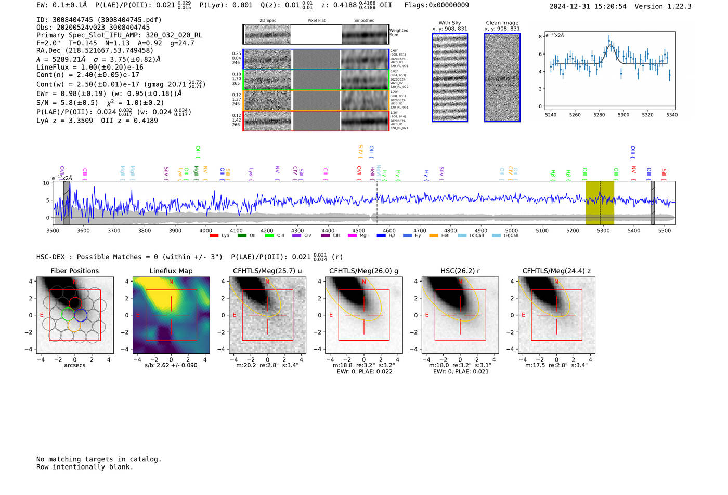728x495 pixels.
Task: Click the gray hatched band near 5460
Action: (653, 203)
